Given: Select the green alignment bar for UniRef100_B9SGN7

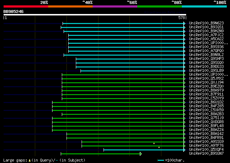Looking at the screenshot, I should tap(101, 154).
